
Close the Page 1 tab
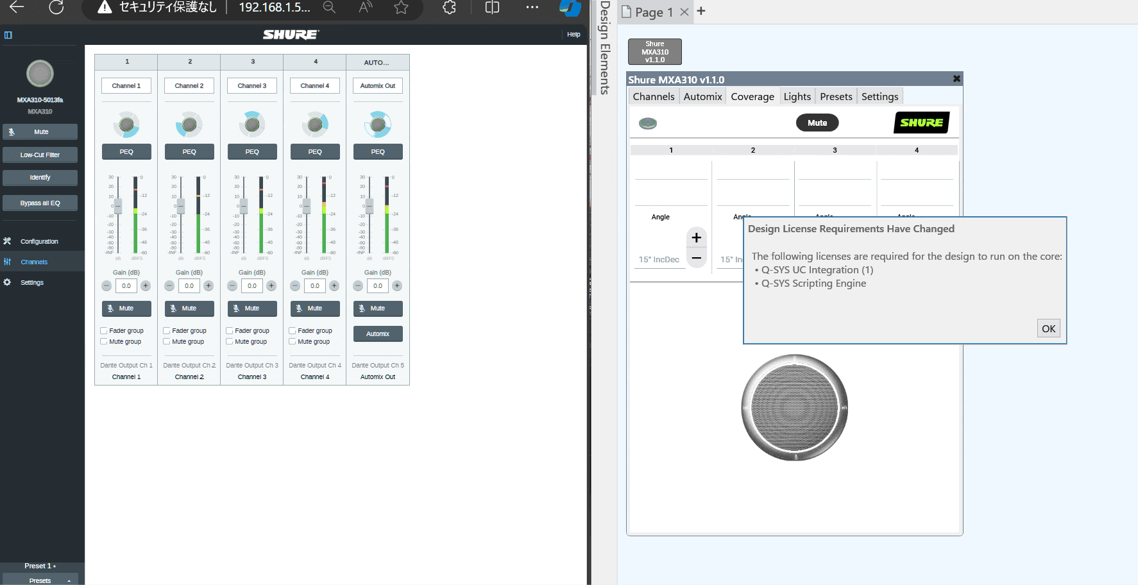pyautogui.click(x=684, y=12)
